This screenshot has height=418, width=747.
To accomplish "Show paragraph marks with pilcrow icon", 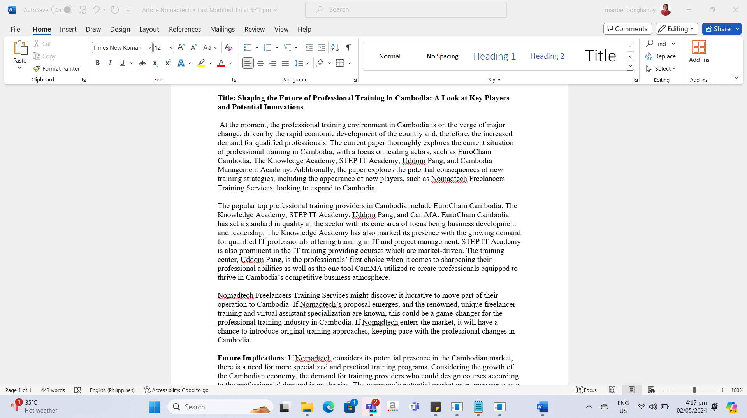I will pos(349,47).
